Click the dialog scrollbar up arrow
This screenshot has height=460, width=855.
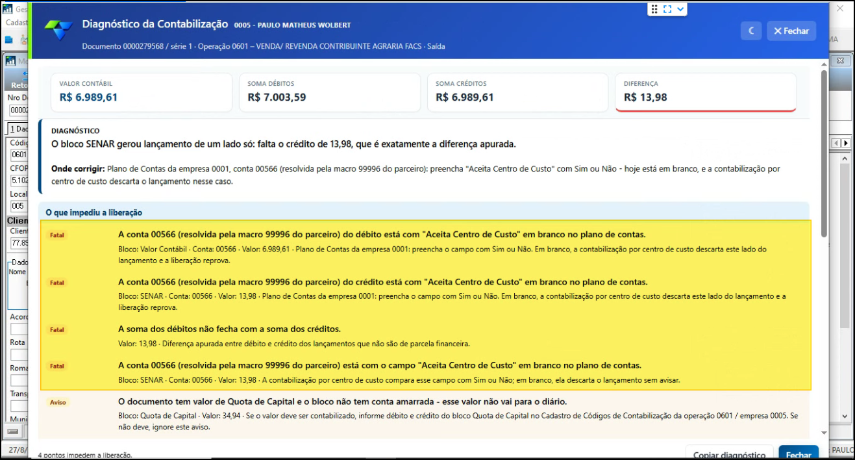coord(824,64)
